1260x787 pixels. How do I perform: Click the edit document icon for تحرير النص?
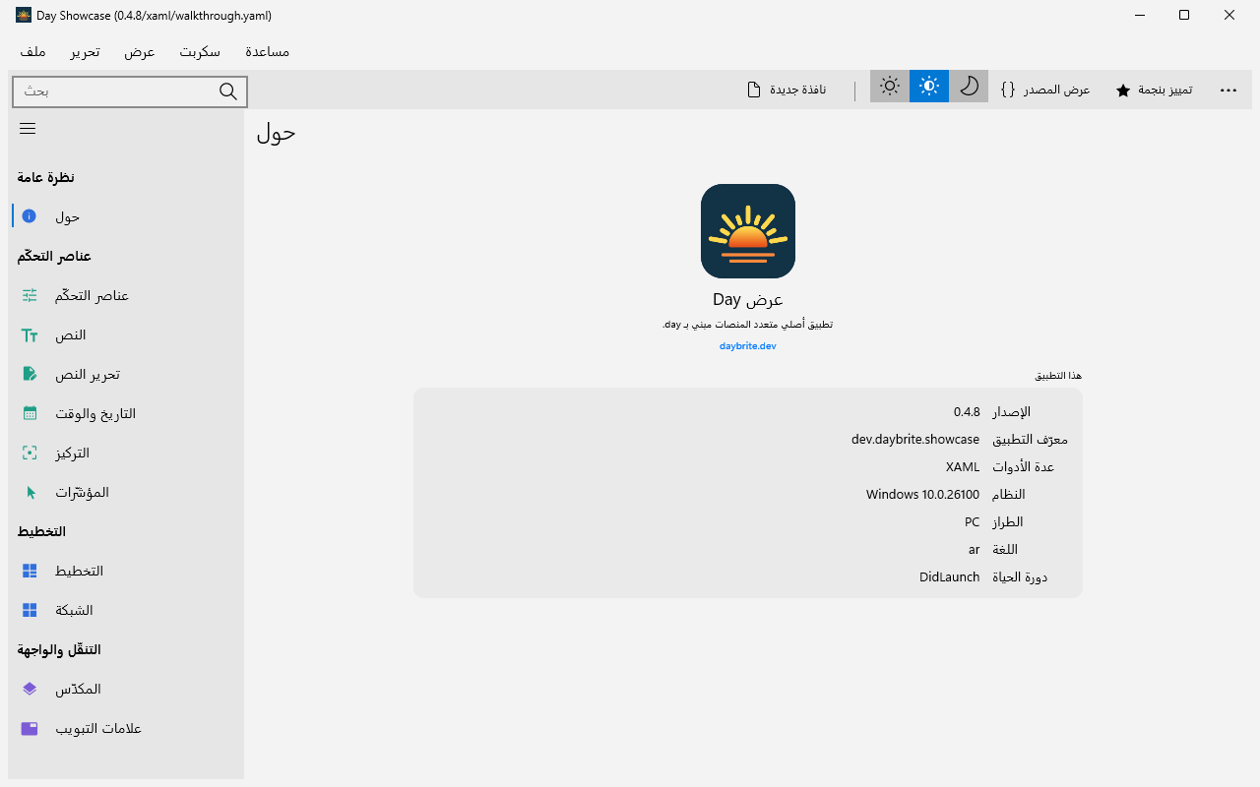(30, 374)
